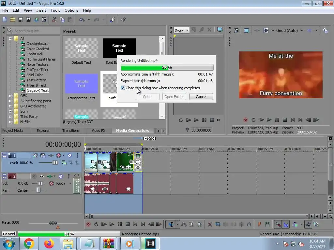Select the Default Text preset thumbnail
Image resolution: width=334 pixels, height=250 pixels.
pos(81,48)
